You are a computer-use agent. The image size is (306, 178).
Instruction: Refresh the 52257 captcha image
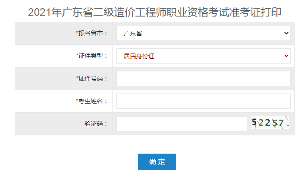[270, 123]
